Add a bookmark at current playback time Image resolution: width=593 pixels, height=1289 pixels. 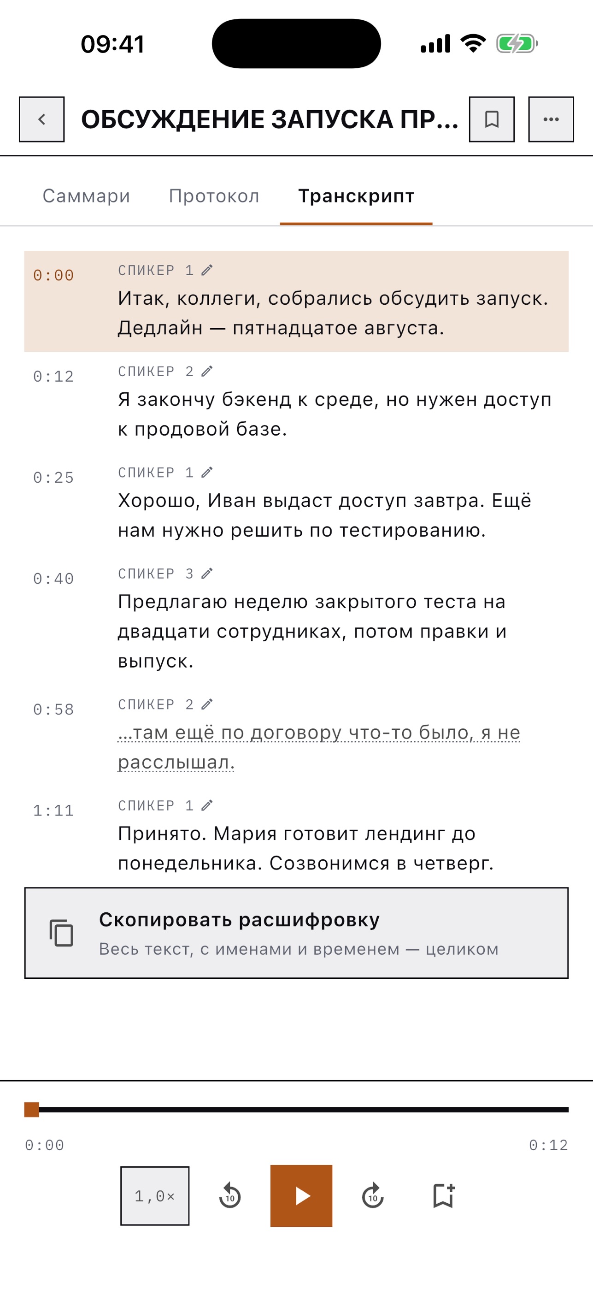(444, 1196)
